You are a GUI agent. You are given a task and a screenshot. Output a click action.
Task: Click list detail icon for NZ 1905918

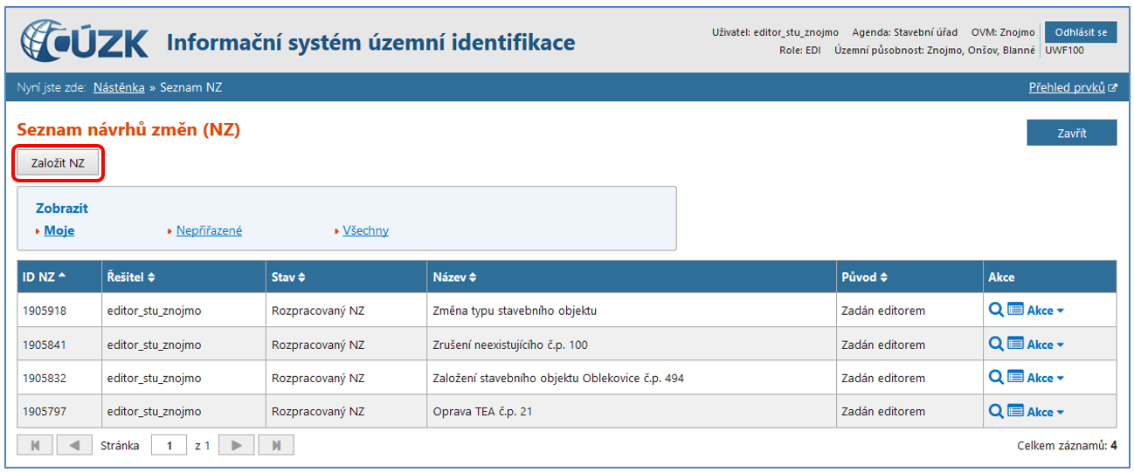click(x=1015, y=310)
